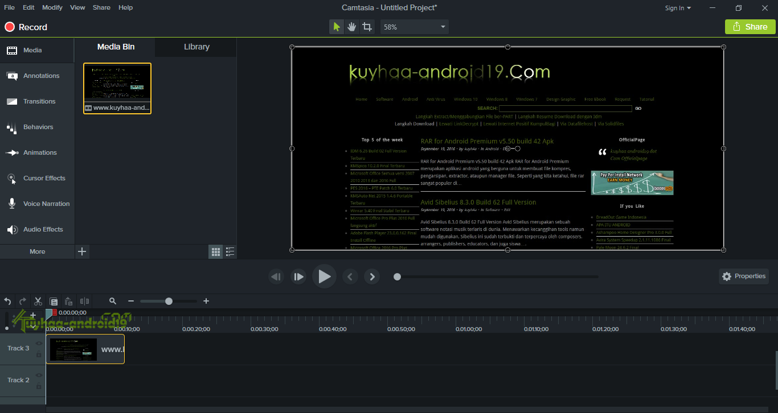
Task: Expand the track options chevron
Action: tap(33, 327)
